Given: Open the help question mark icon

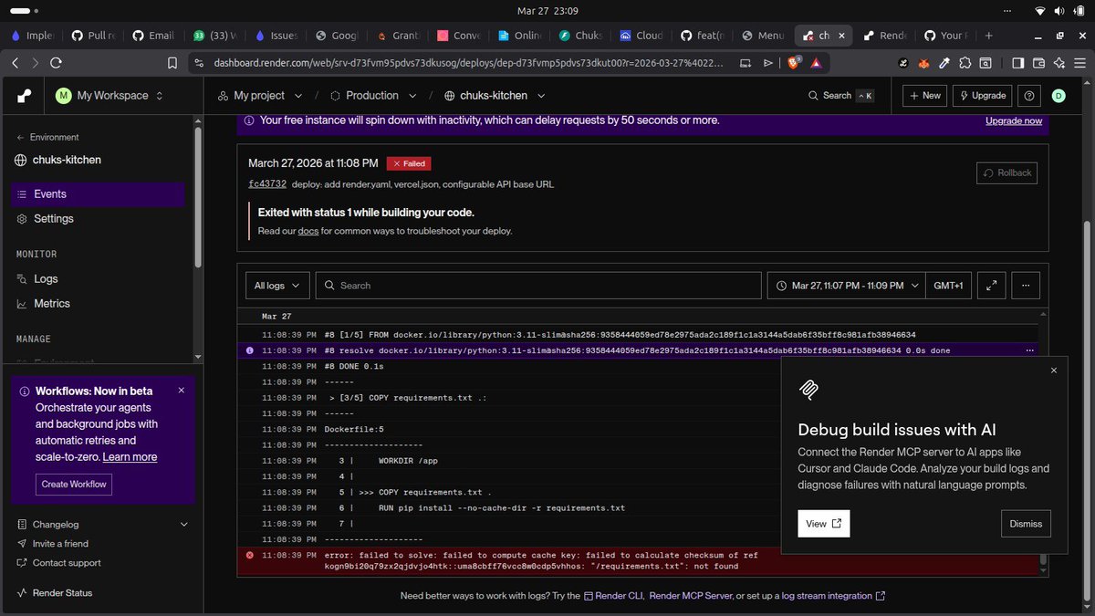Looking at the screenshot, I should [1029, 95].
